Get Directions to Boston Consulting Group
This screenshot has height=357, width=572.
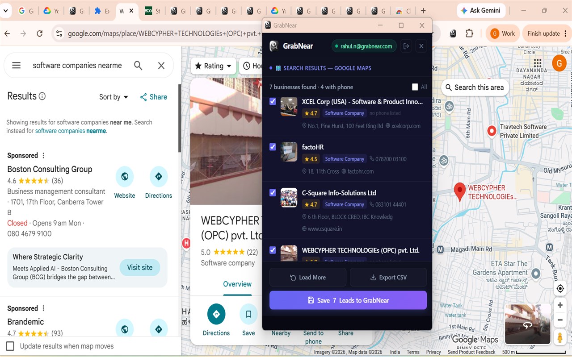coord(159,177)
